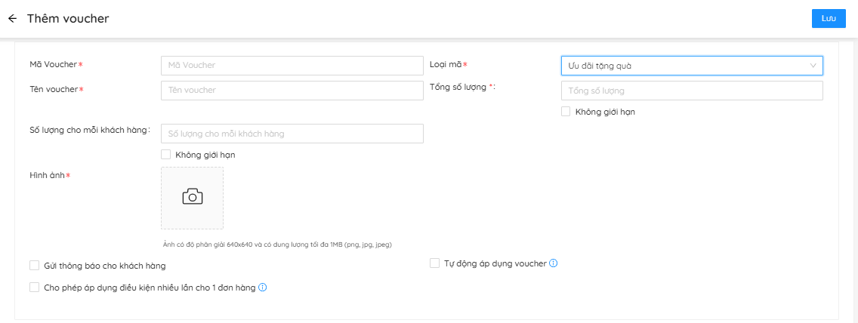
Task: Select the Tổng số lượng input field
Action: click(x=691, y=91)
